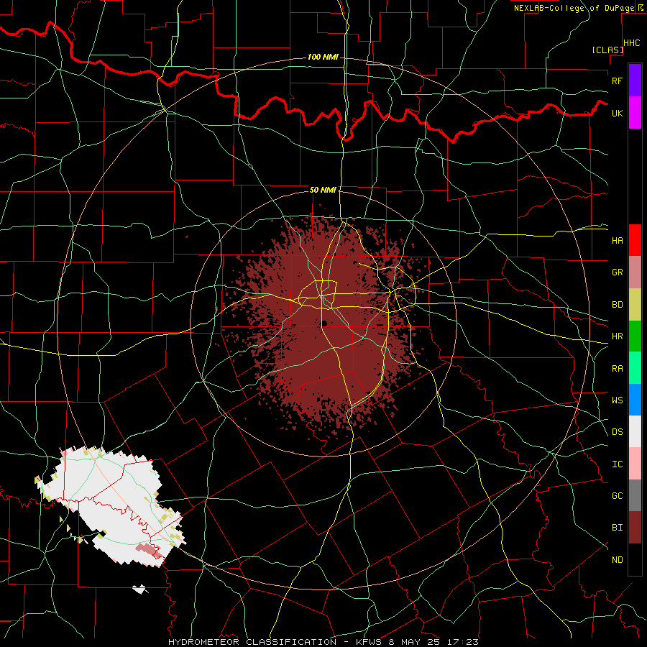The width and height of the screenshot is (647, 647).
Task: Click the RA light-green legend swatch
Action: 635,368
